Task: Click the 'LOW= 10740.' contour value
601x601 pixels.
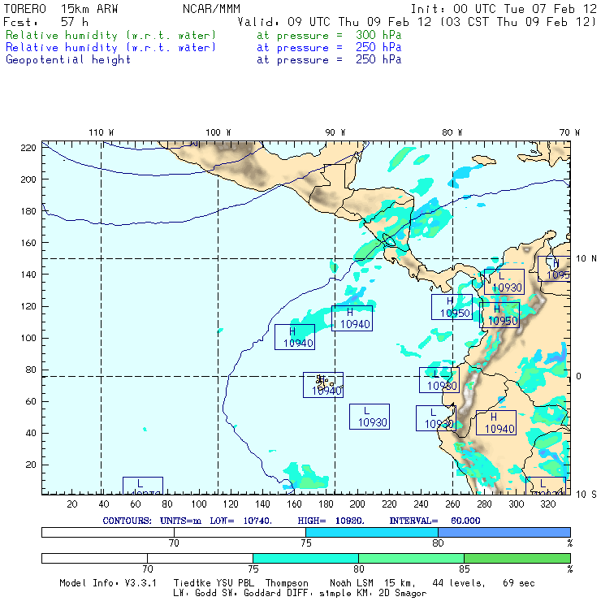Action: point(240,521)
